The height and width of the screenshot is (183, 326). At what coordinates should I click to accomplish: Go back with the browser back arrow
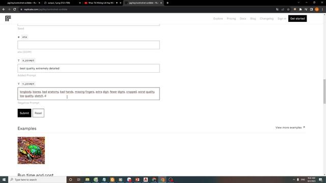4,9
